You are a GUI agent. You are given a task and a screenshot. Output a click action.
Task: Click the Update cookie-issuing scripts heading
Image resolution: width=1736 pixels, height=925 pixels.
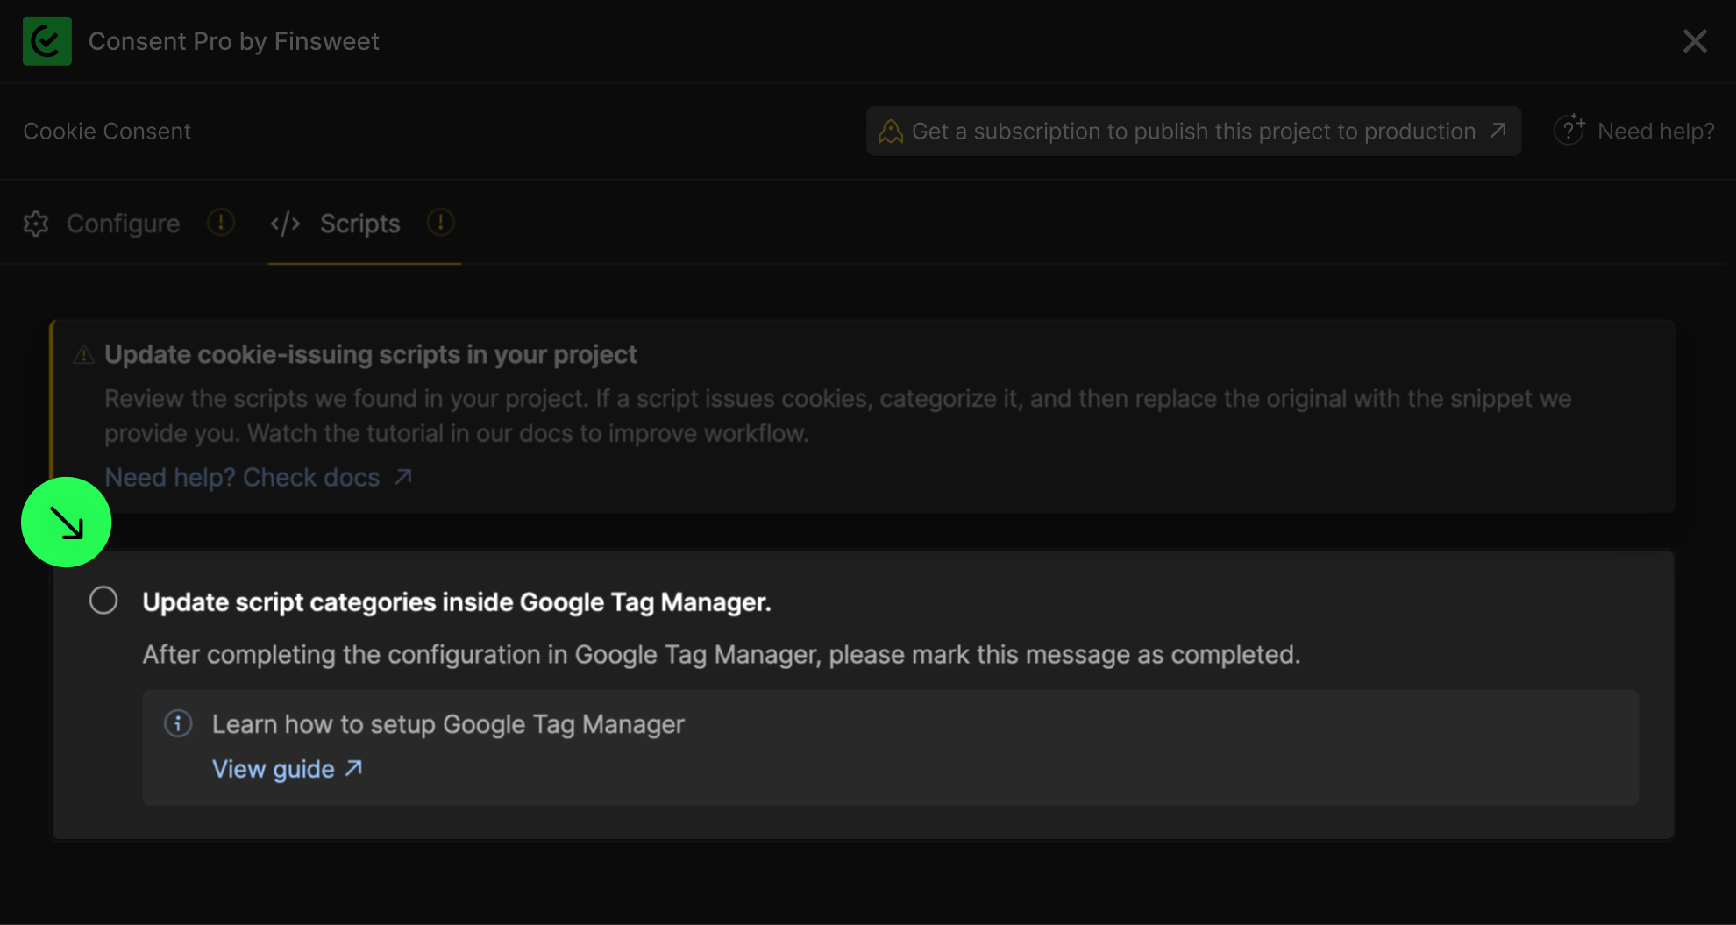[x=371, y=354]
